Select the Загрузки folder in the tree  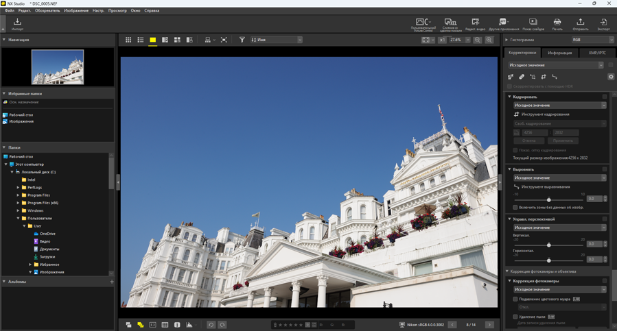point(47,257)
